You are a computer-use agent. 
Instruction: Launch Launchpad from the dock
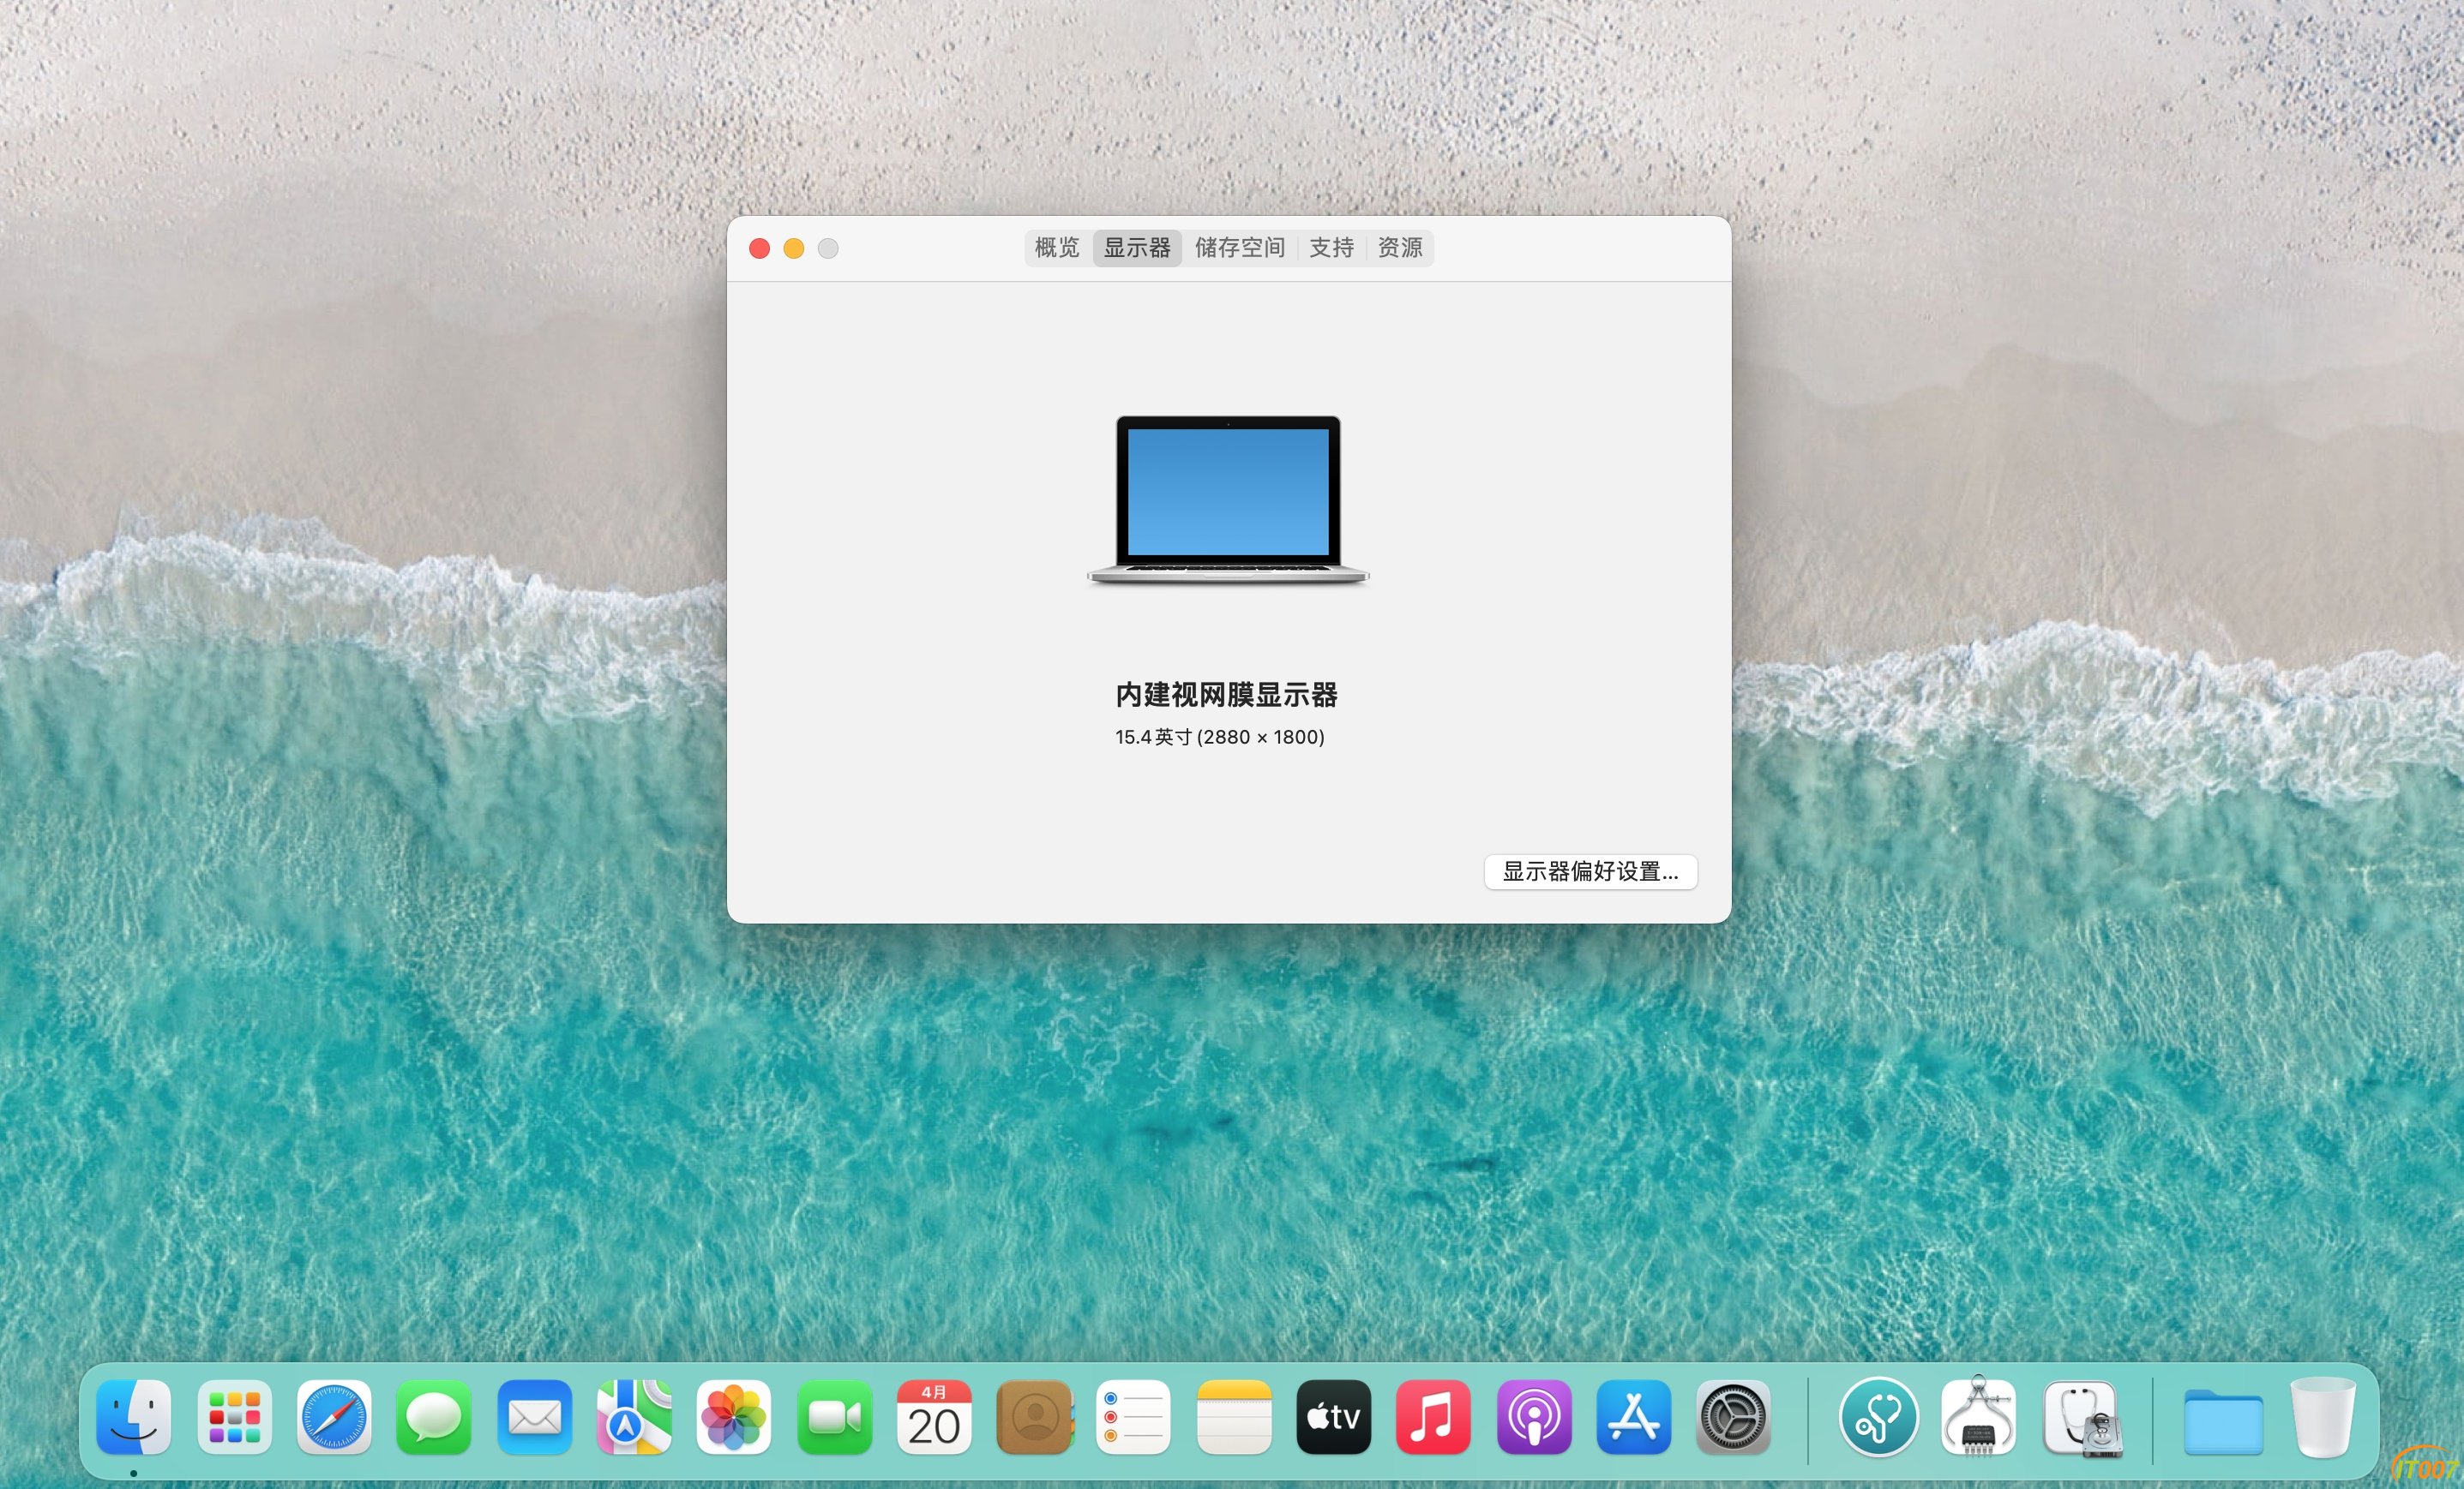click(x=234, y=1417)
